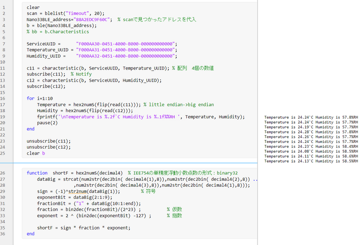Click the fractionBit = ("1" + dataBig(10:1:end)) line
The image size is (363, 245).
pyautogui.click(x=89, y=203)
